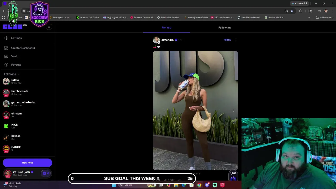Open Streamer Content bookmark
336x189 pixels.
143,18
